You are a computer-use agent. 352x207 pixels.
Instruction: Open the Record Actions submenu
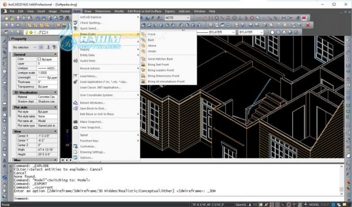pos(106,68)
